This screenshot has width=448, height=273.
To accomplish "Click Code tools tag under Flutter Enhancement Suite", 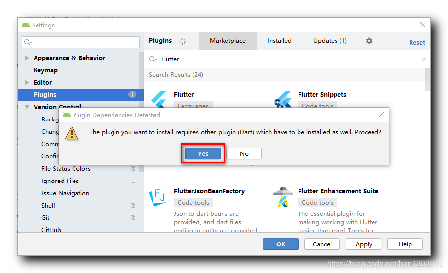I will (318, 202).
